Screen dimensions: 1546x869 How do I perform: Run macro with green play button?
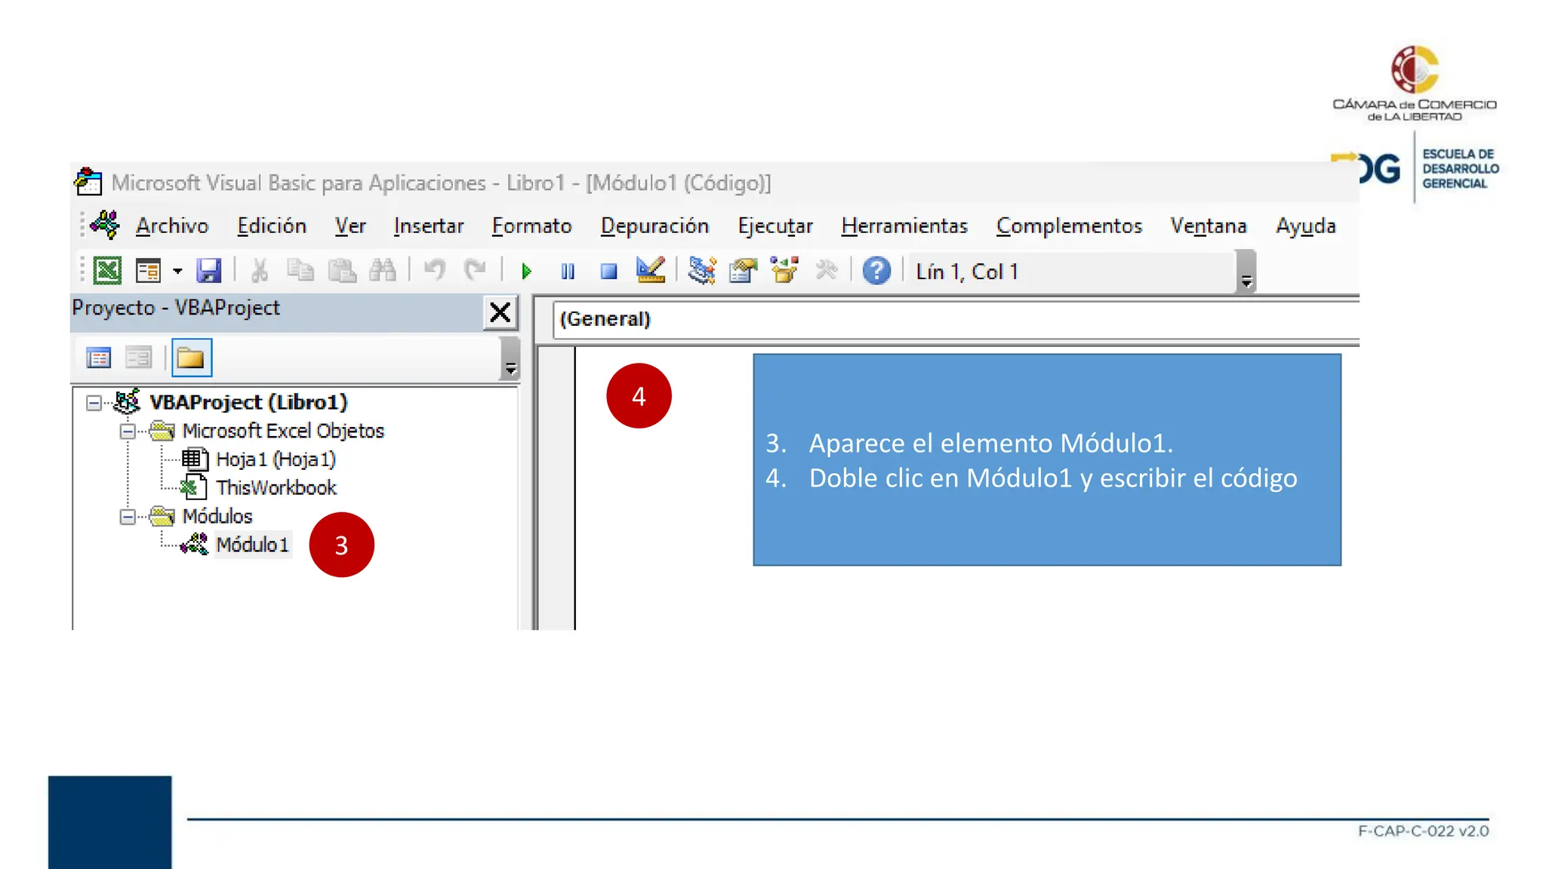pos(527,271)
